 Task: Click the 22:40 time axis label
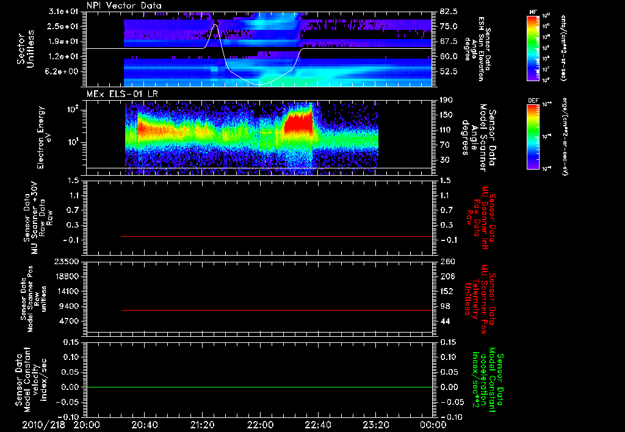point(317,425)
